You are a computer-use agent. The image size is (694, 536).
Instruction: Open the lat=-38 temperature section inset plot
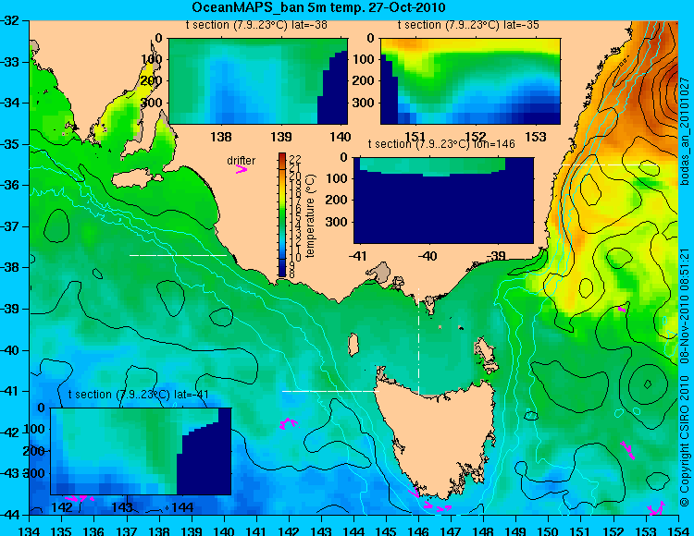pyautogui.click(x=258, y=81)
